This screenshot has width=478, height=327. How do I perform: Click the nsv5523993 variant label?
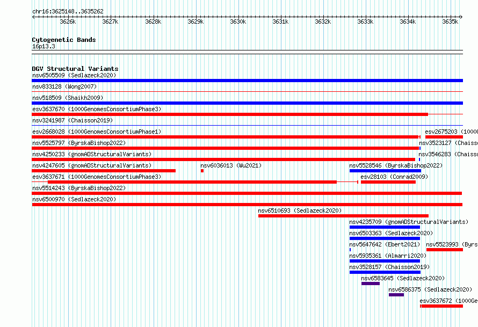click(x=452, y=244)
